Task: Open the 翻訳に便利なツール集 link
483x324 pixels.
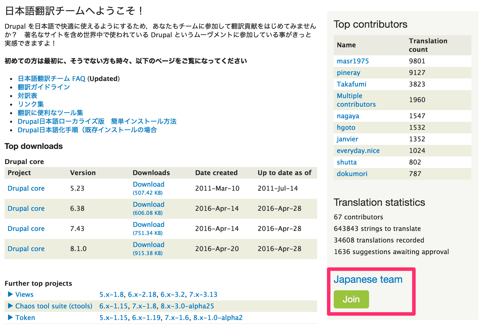Action: [50, 113]
